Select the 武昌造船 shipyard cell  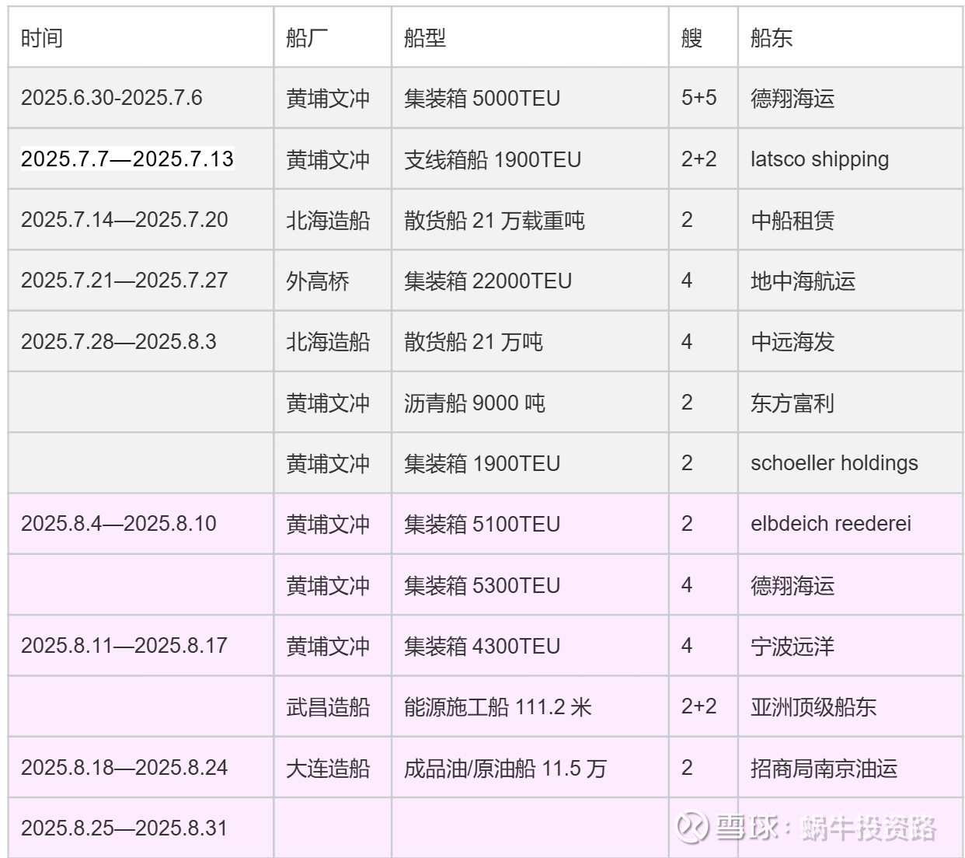click(x=328, y=706)
